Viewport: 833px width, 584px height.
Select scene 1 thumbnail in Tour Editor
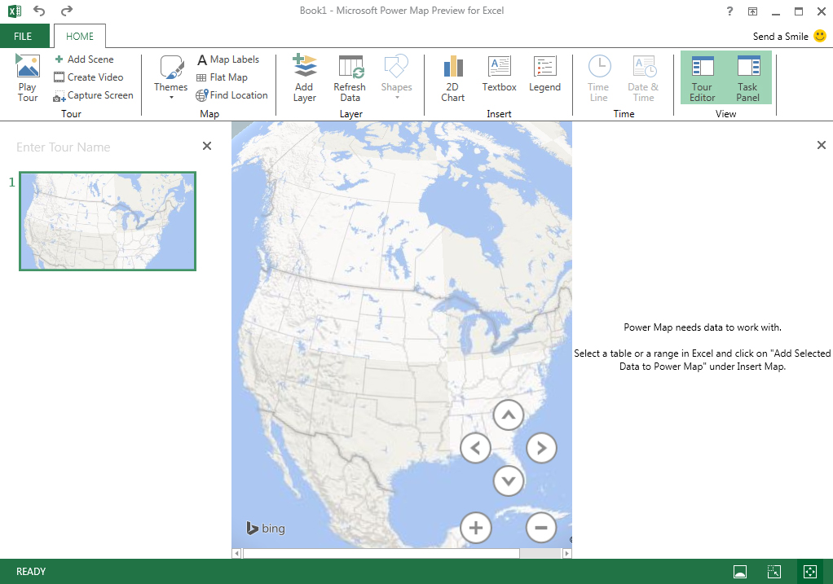[108, 221]
